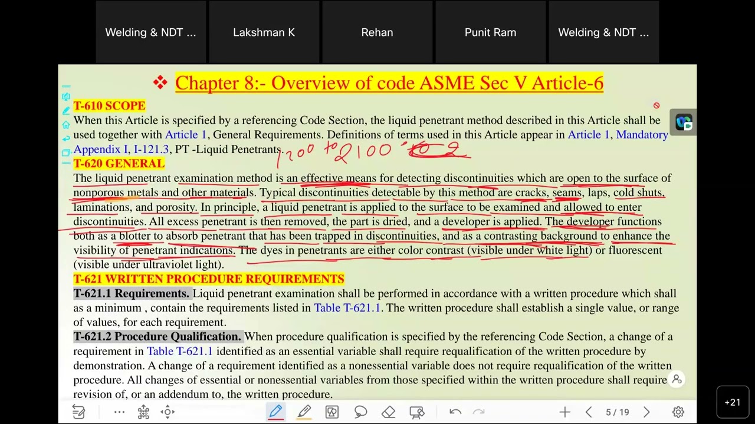Undo the last stroke
Viewport: 755px width, 424px height.
coord(455,412)
